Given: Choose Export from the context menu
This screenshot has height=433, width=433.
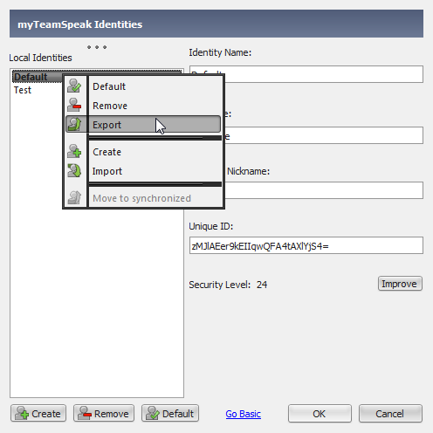Looking at the screenshot, I should [x=143, y=125].
